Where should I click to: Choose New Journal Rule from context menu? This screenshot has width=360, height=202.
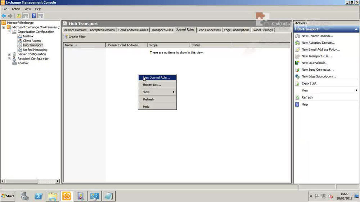coord(158,77)
